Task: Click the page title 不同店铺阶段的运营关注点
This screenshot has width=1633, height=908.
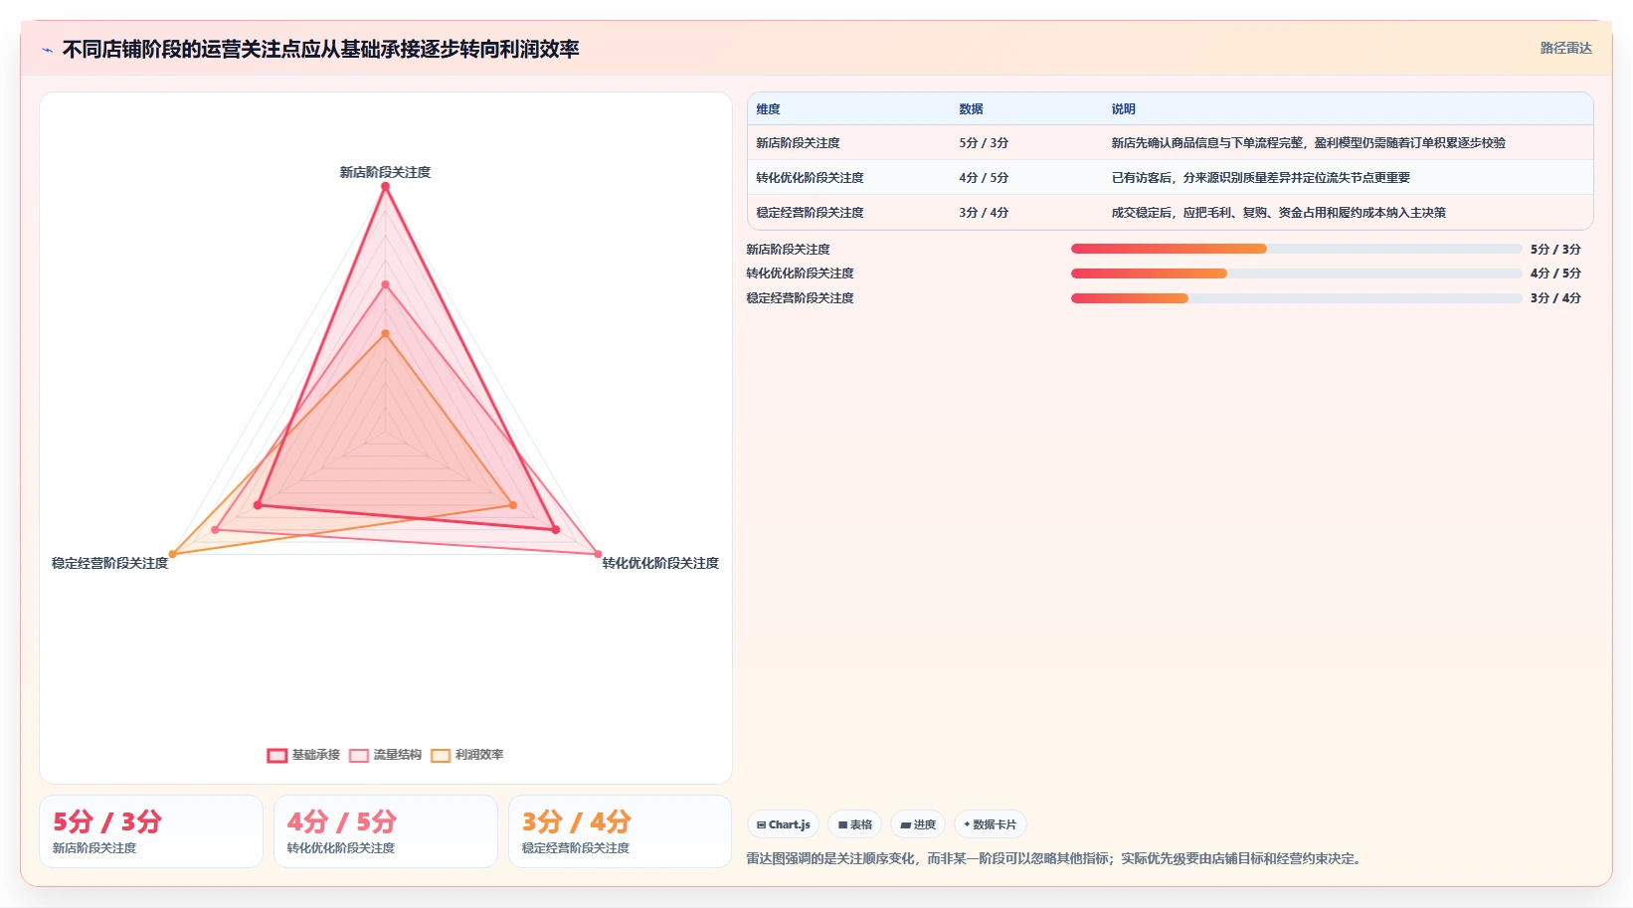Action: [320, 49]
